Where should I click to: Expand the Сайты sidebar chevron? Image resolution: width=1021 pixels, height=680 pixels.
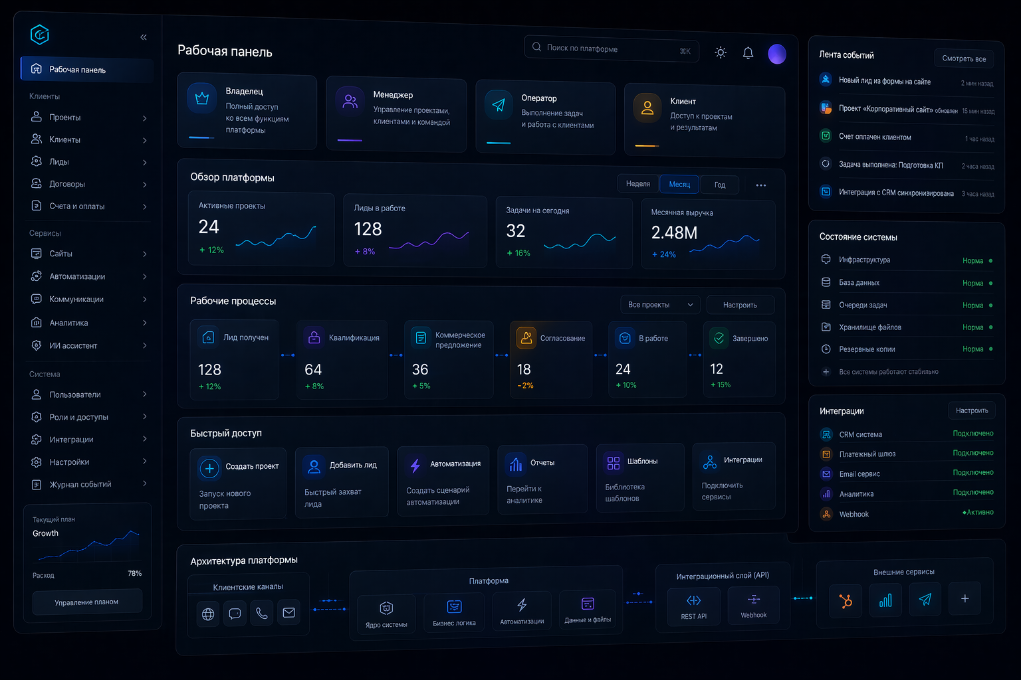point(144,254)
